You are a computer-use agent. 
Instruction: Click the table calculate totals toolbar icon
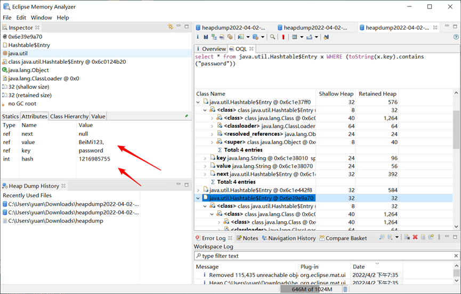295,37
